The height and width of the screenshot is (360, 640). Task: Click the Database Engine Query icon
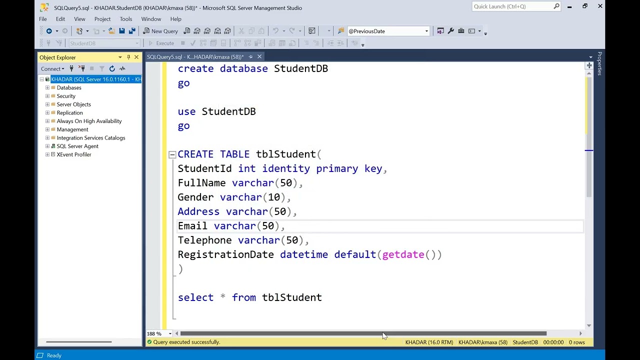tap(187, 31)
